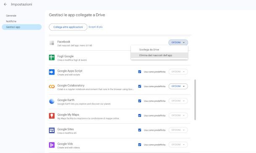
Task: Uncheck Usa come predefinita for Google Colaboratory
Action: (140, 86)
